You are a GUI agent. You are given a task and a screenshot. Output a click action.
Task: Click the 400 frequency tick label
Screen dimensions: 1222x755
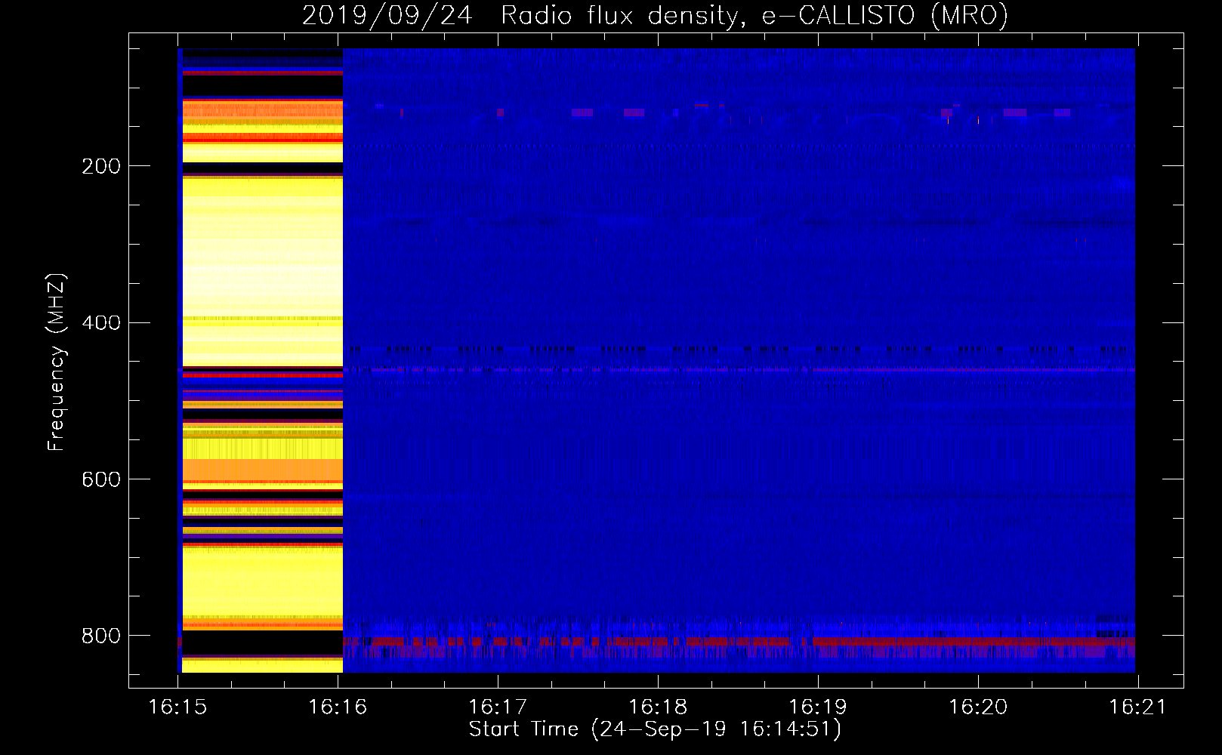tap(100, 323)
